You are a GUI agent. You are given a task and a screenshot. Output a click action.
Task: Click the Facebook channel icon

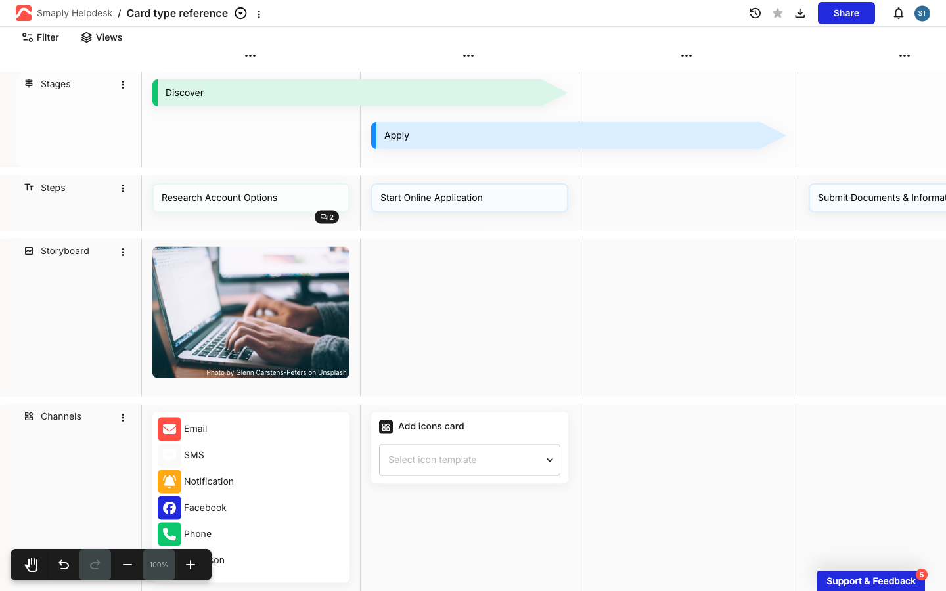tap(169, 508)
